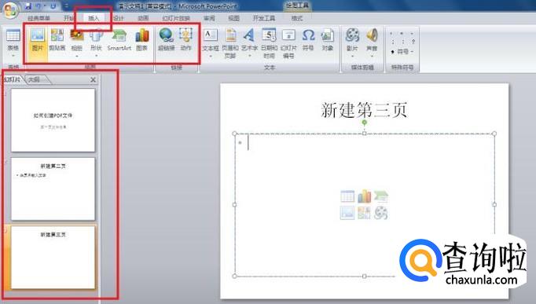Image resolution: width=536 pixels, height=304 pixels.
Task: Click the slide title text 新建第三页
Action: click(x=364, y=110)
